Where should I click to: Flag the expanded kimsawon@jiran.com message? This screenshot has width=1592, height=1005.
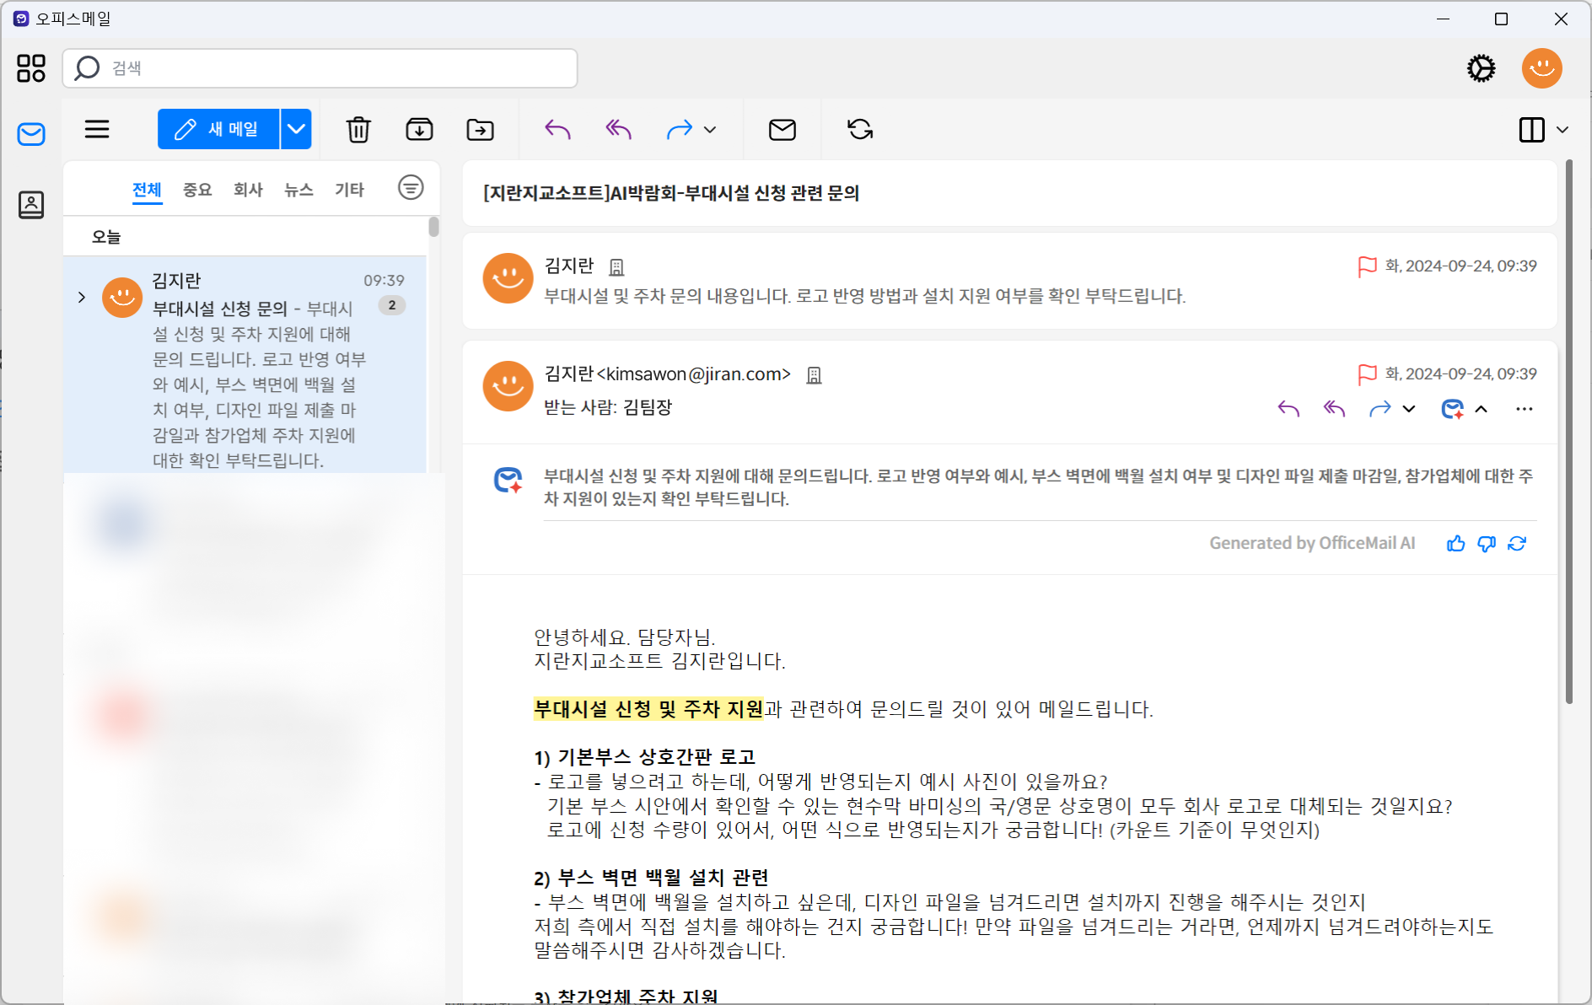1367,374
